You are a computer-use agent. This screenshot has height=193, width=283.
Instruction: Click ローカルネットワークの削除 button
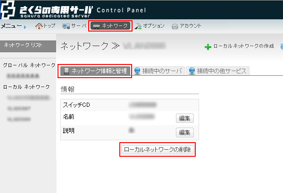pos(158,150)
